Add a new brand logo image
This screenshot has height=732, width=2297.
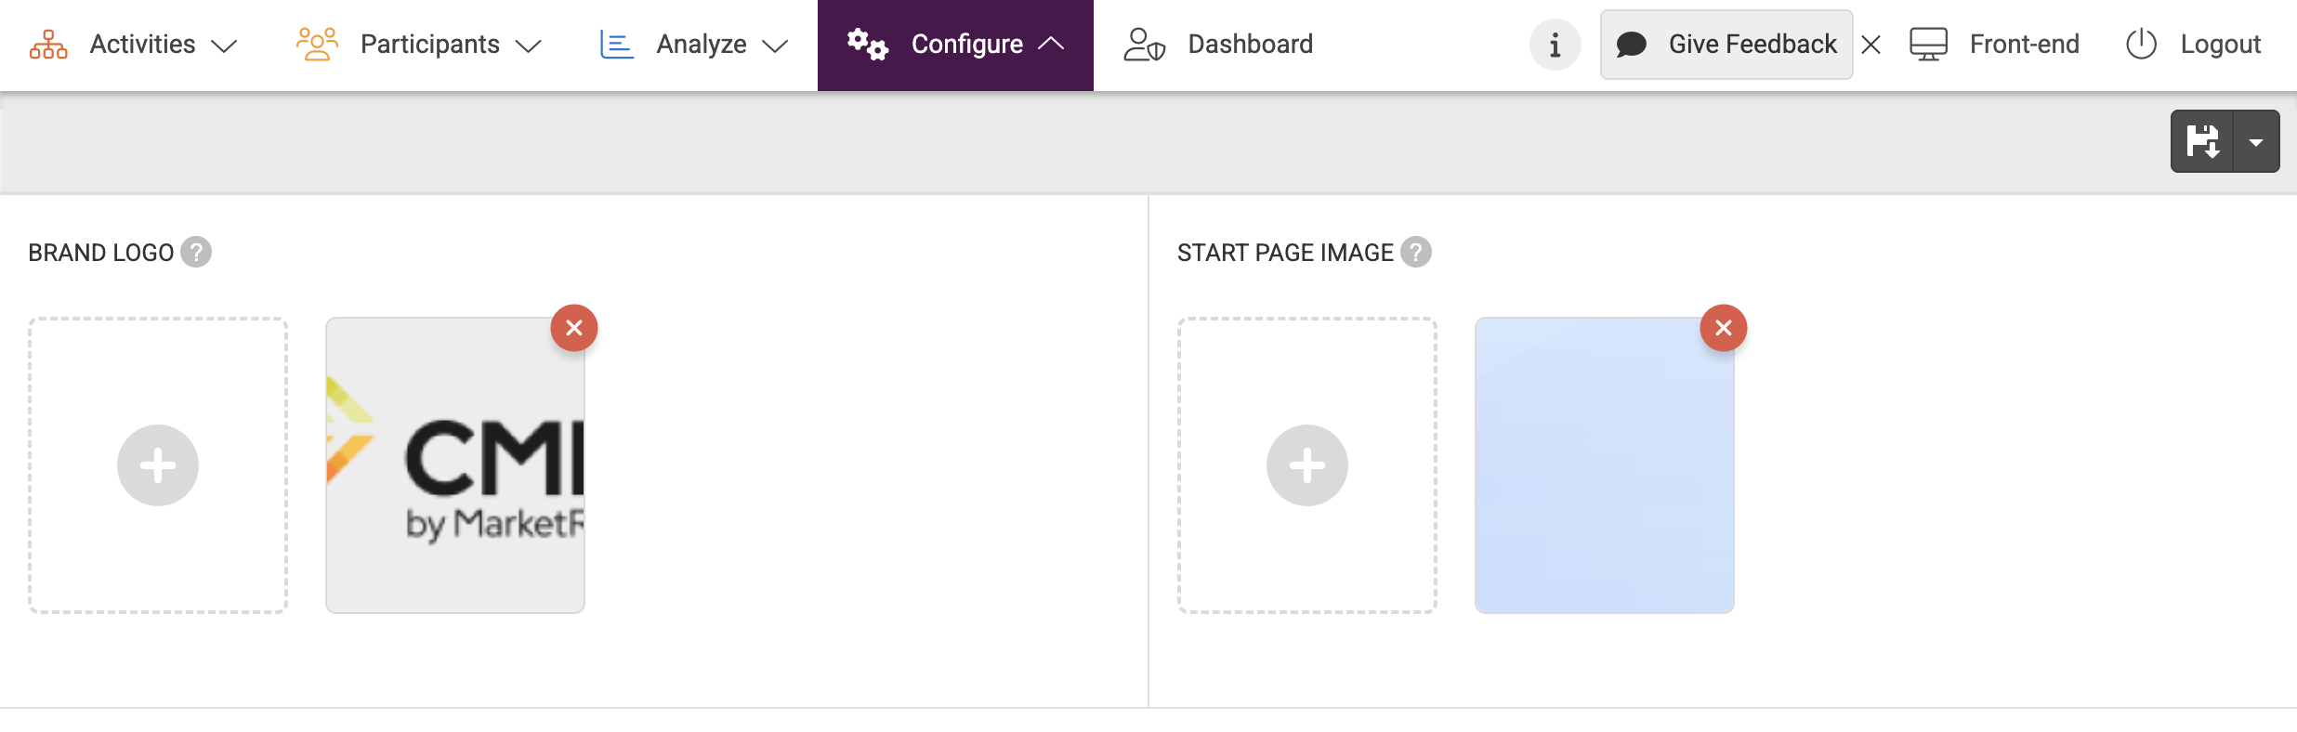(x=158, y=465)
